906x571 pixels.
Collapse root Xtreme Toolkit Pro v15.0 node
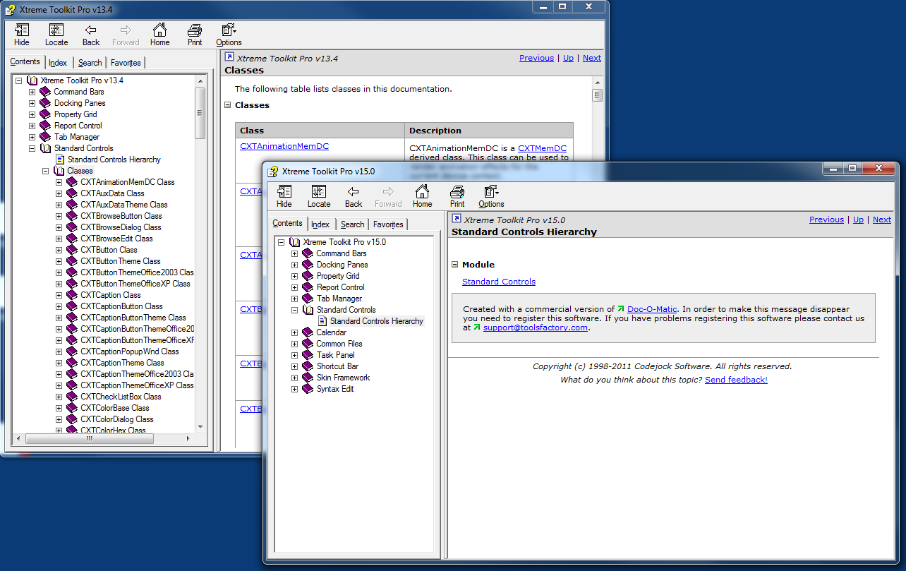pyautogui.click(x=282, y=242)
